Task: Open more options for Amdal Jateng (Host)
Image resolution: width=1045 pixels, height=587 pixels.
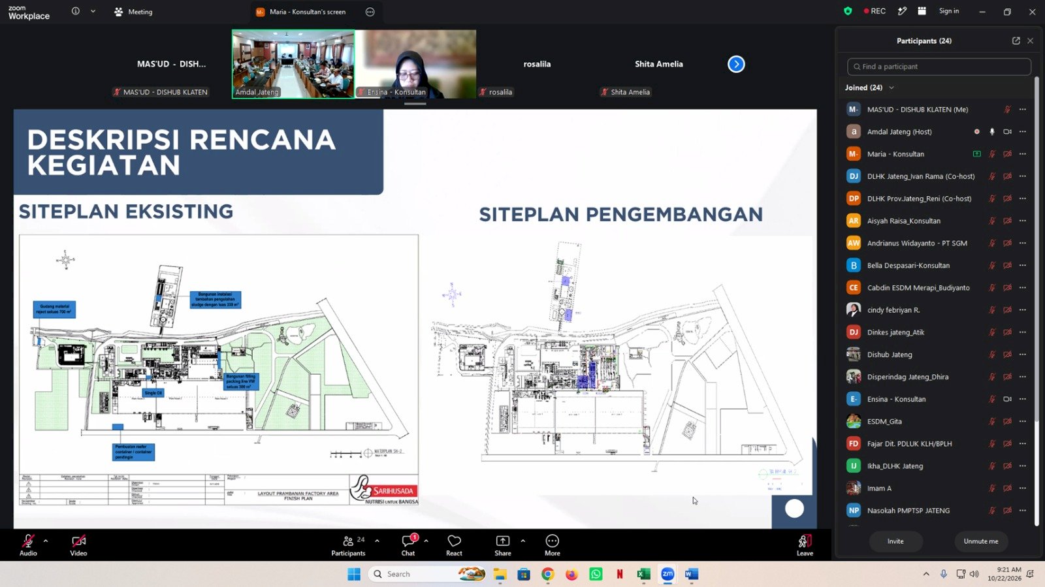Action: point(1023,132)
